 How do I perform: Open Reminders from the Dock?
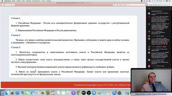tap(58, 93)
